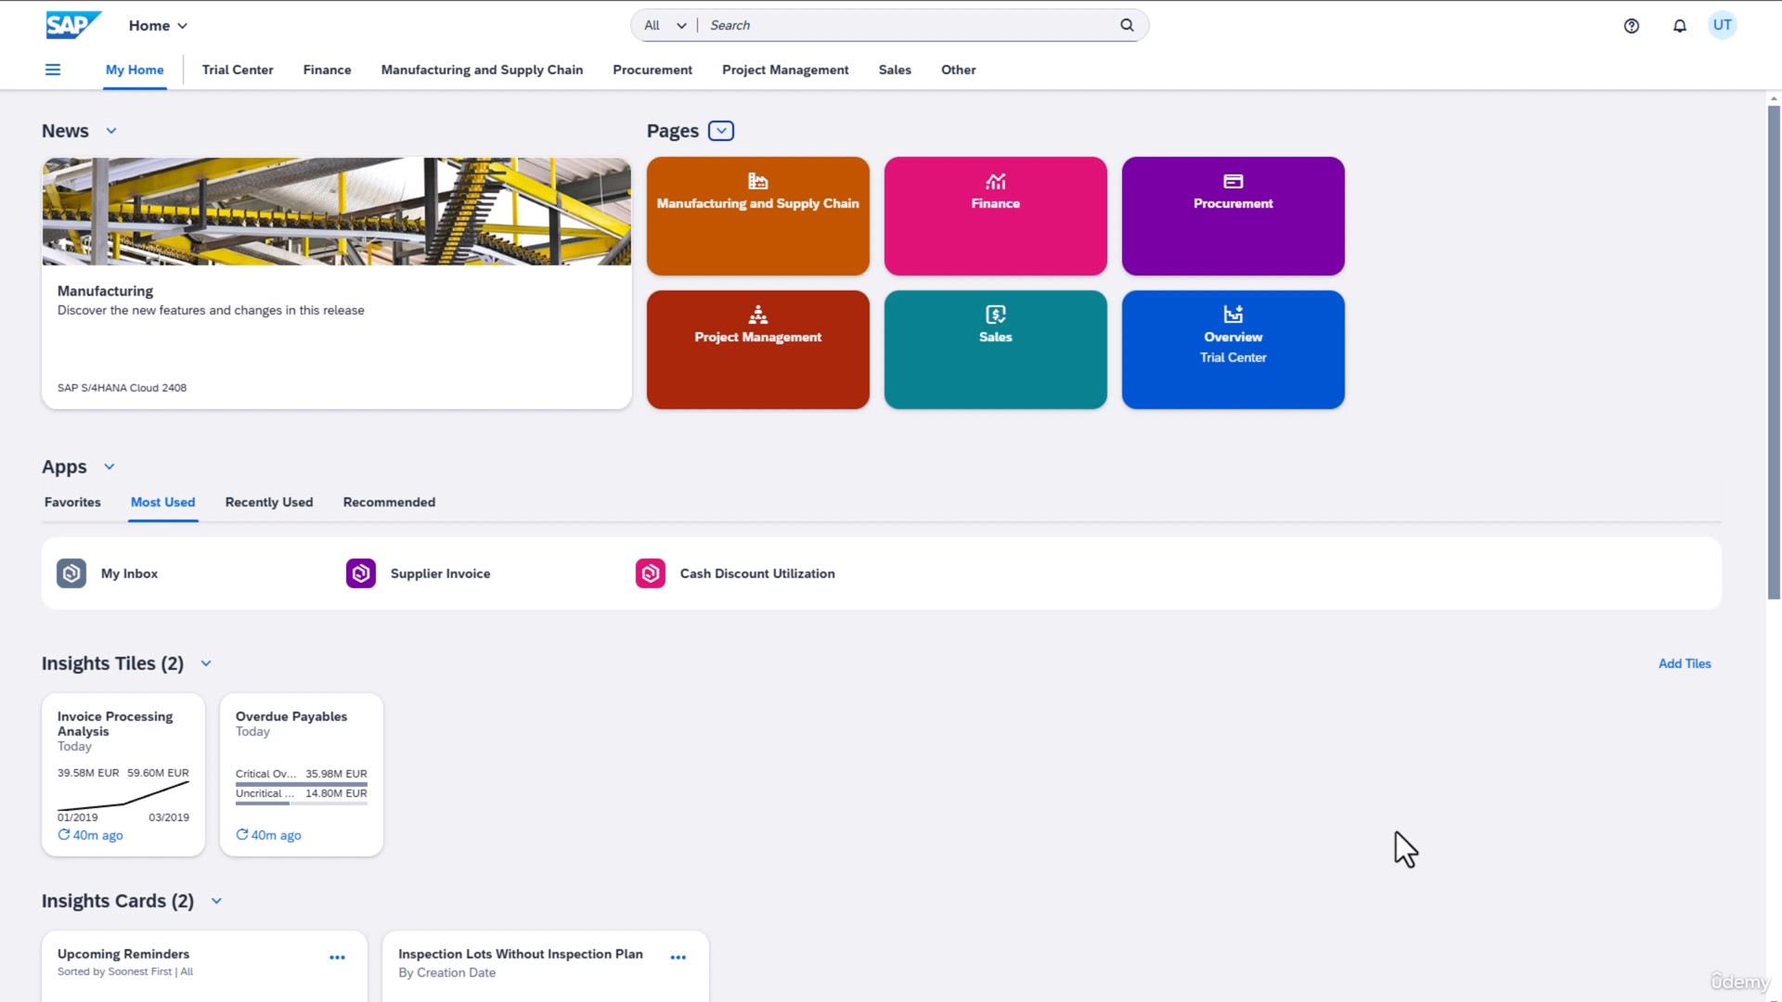Open the Finance navigation tab
Image resolution: width=1782 pixels, height=1002 pixels.
[x=327, y=70]
